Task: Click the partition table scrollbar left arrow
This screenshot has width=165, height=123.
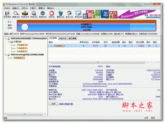Action: click(x=49, y=62)
